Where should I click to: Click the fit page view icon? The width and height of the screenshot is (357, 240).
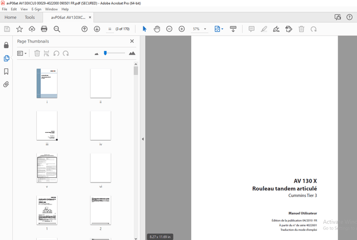[217, 29]
